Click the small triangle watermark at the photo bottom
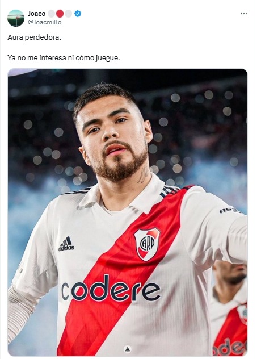261x359 pixels. click(128, 349)
